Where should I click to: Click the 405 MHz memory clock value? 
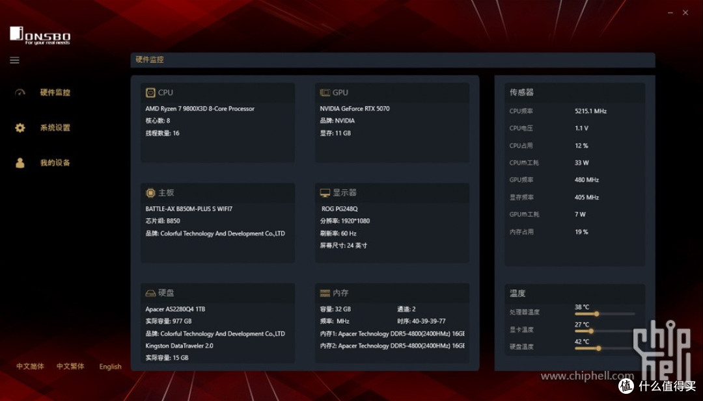586,198
